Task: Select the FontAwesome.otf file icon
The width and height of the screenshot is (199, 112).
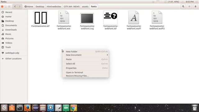Action: [x=41, y=18]
